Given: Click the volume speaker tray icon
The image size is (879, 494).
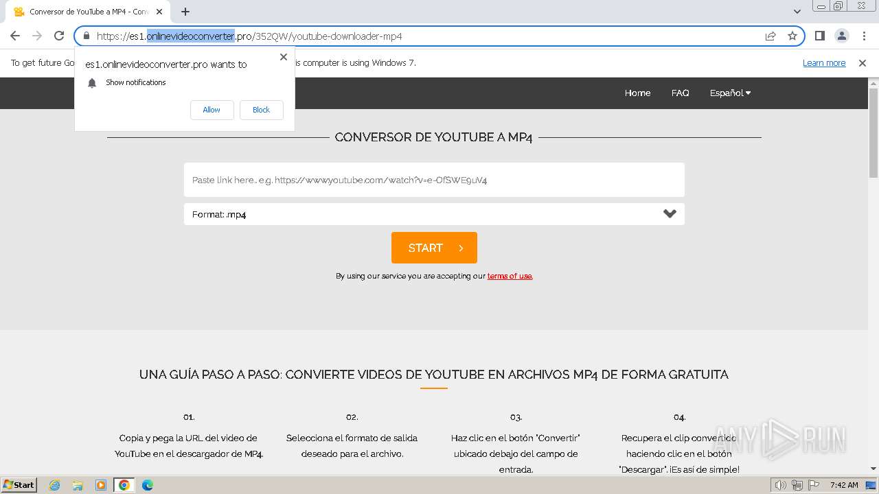Looking at the screenshot, I should pyautogui.click(x=781, y=485).
